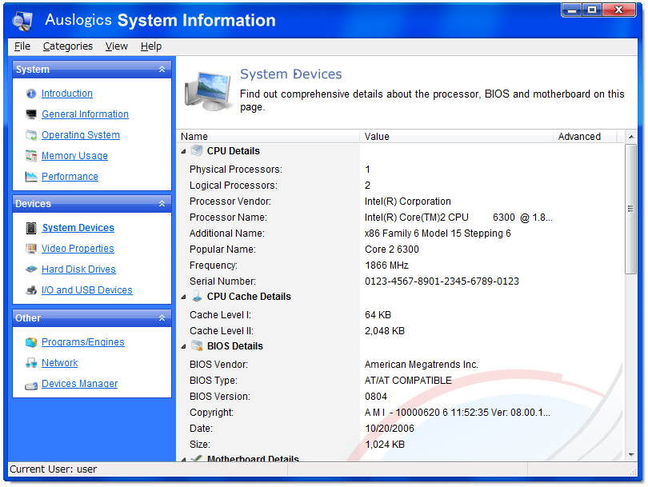The width and height of the screenshot is (648, 487).
Task: Select the Popular Name row
Action: [400, 249]
